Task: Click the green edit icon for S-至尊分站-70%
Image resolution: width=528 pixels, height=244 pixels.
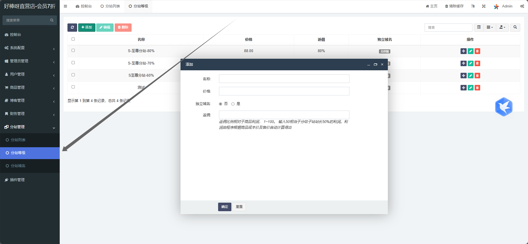Action: coord(471,63)
